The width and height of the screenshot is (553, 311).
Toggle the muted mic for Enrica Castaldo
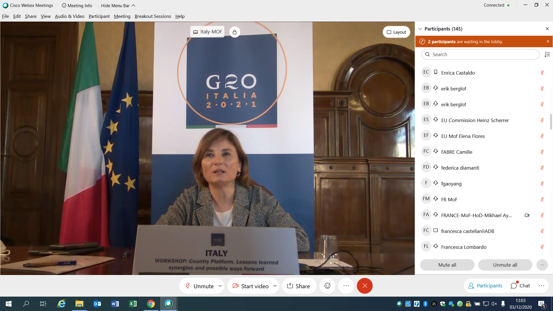[542, 73]
